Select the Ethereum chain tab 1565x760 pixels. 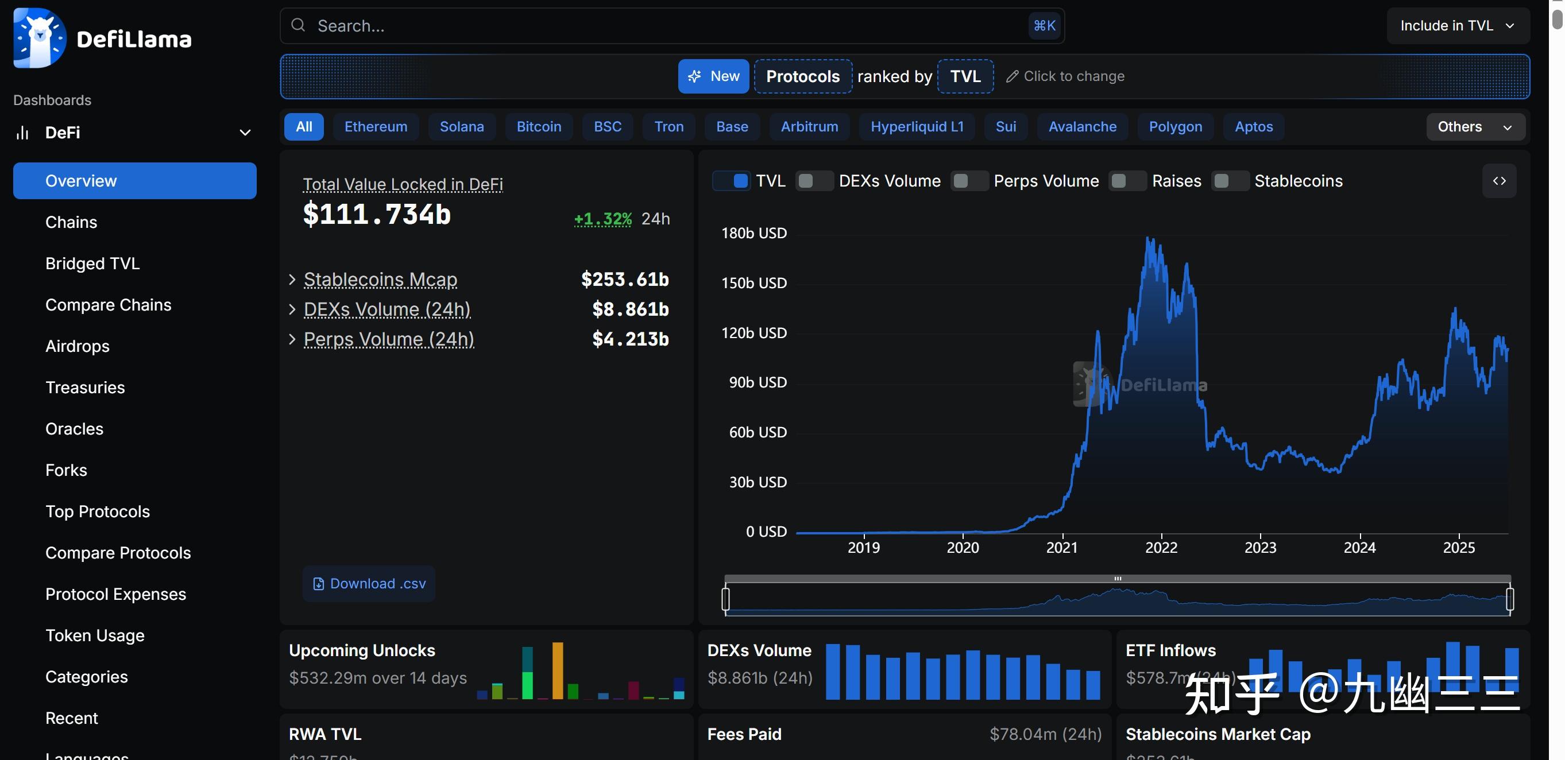click(376, 127)
